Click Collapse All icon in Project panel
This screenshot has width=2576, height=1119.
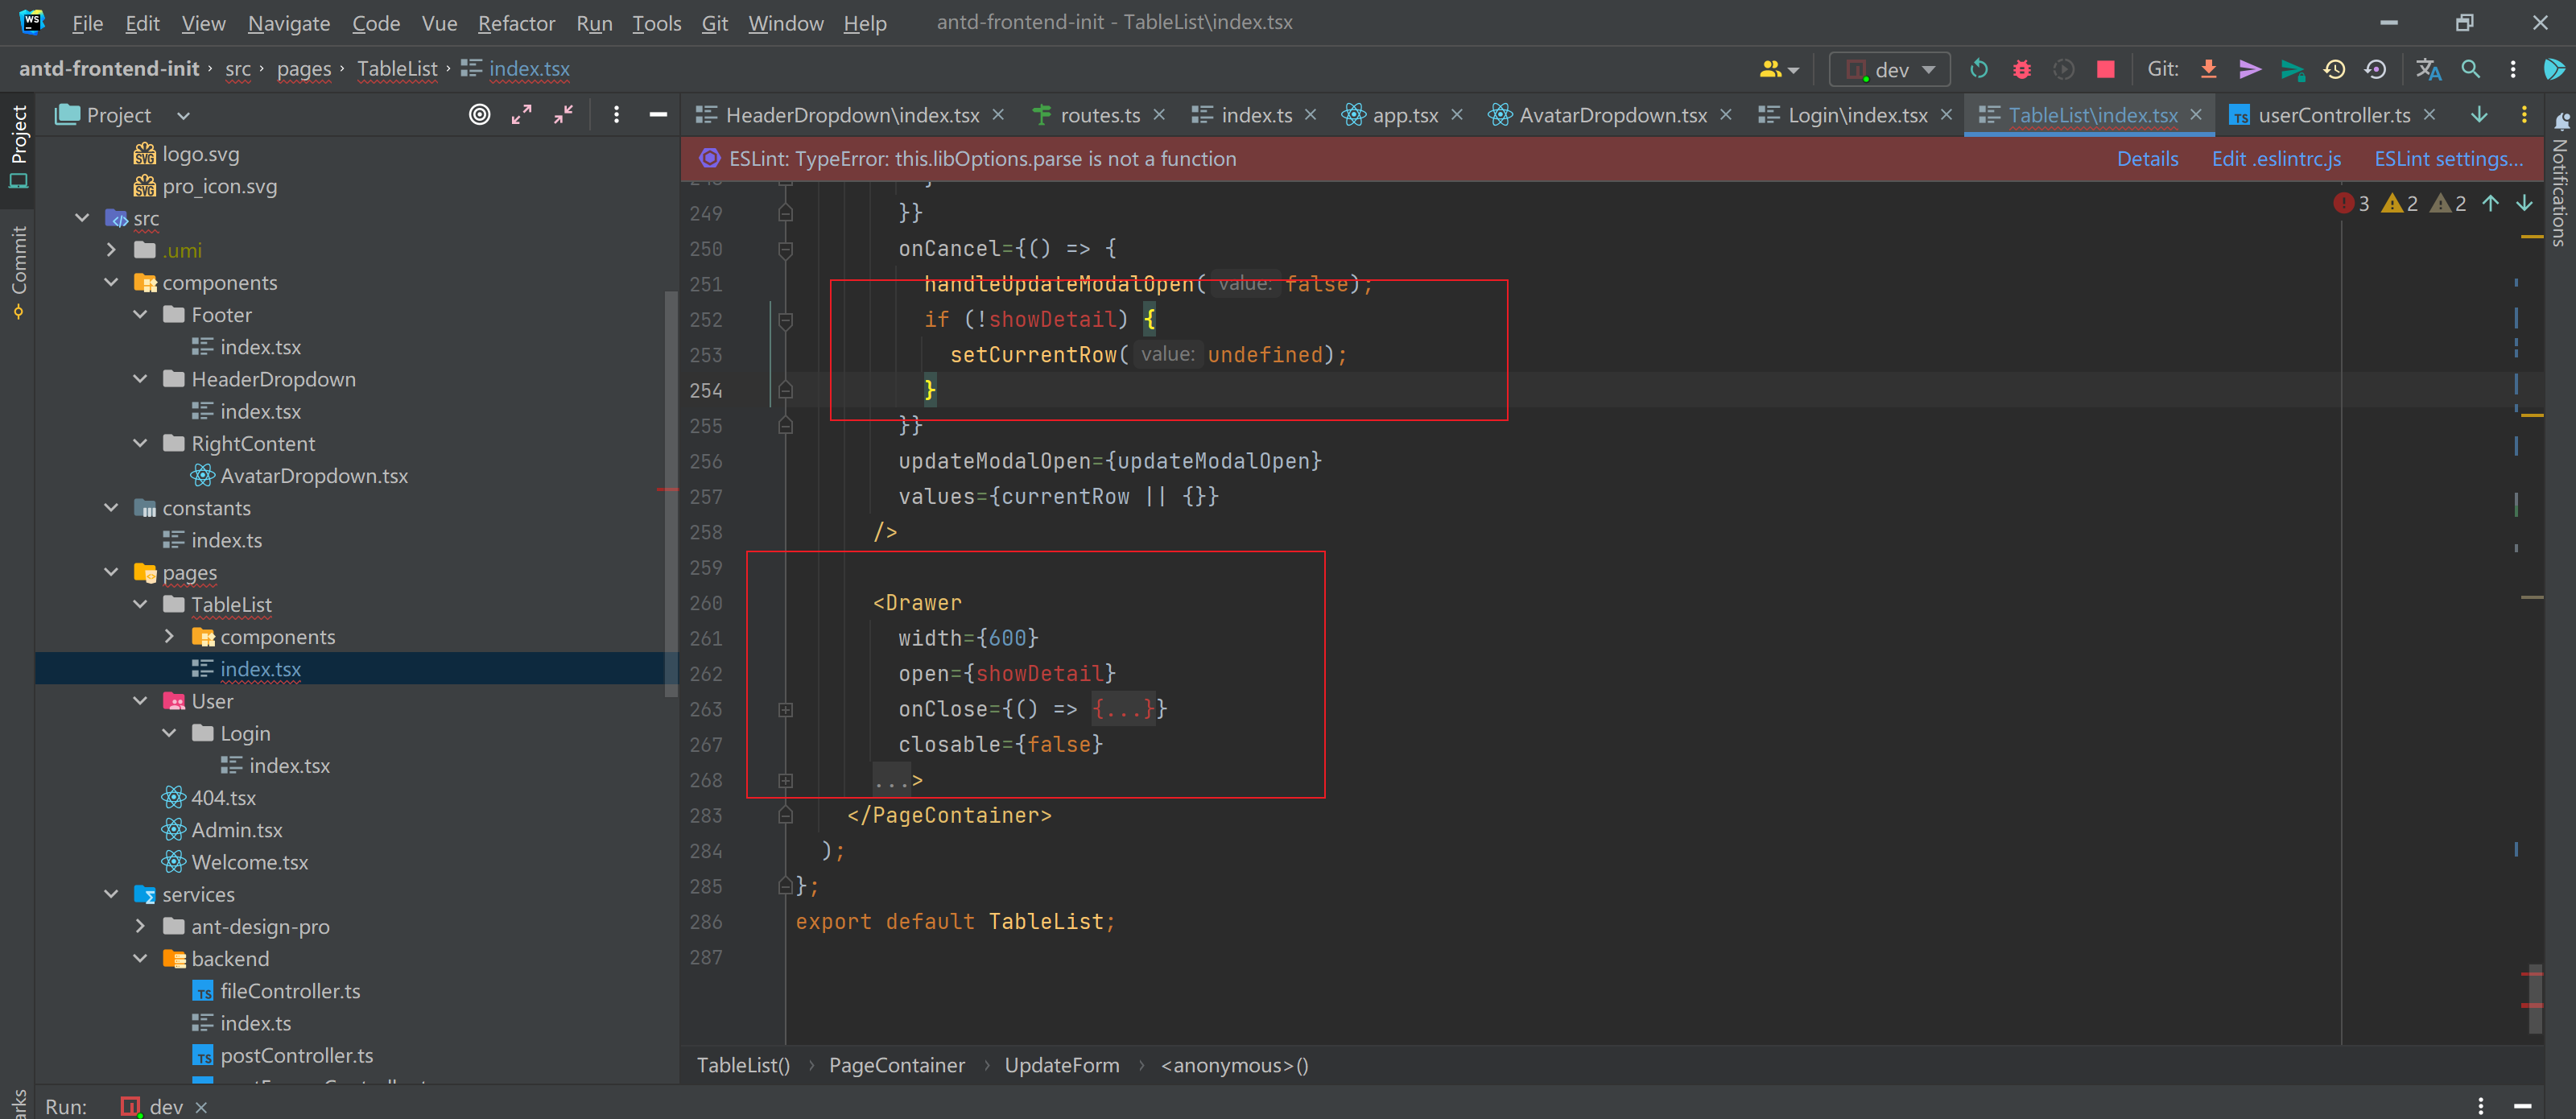coord(563,115)
